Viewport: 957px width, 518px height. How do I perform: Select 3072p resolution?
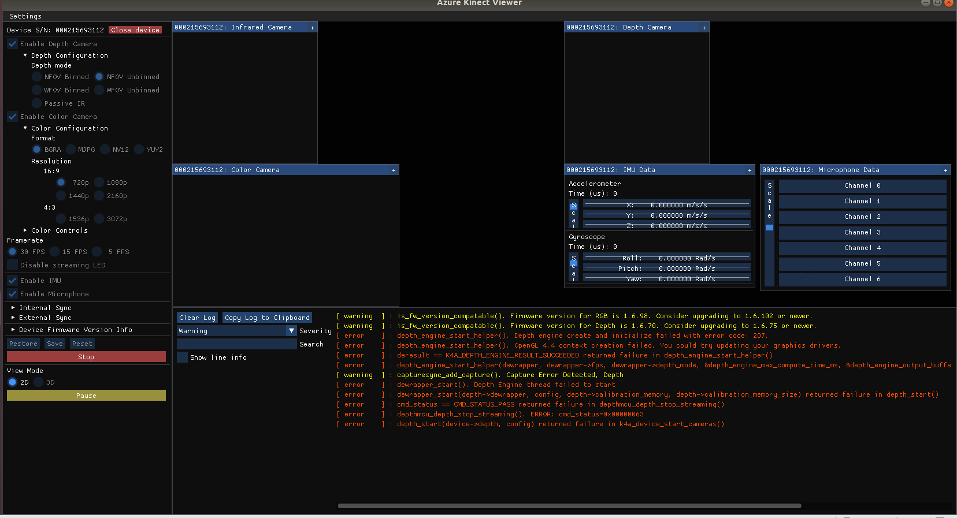99,219
